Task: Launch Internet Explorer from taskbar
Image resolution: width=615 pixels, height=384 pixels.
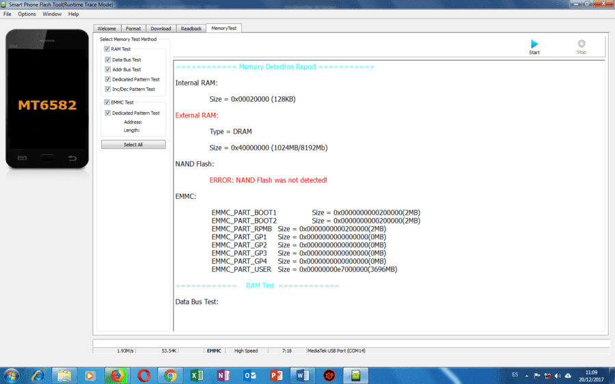Action: [x=38, y=376]
